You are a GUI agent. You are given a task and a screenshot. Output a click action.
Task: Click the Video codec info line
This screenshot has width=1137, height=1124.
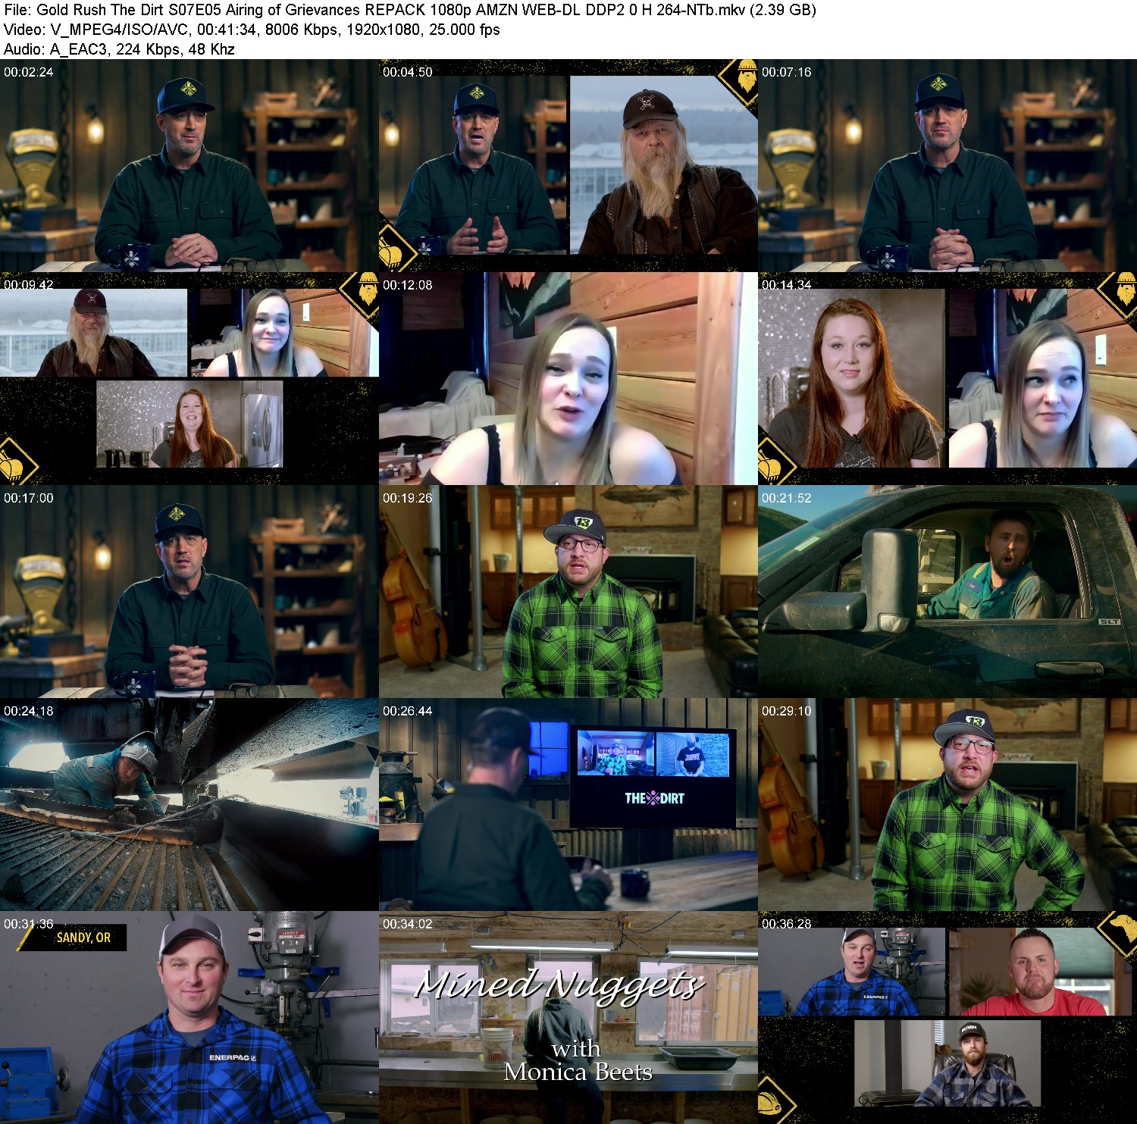point(252,30)
